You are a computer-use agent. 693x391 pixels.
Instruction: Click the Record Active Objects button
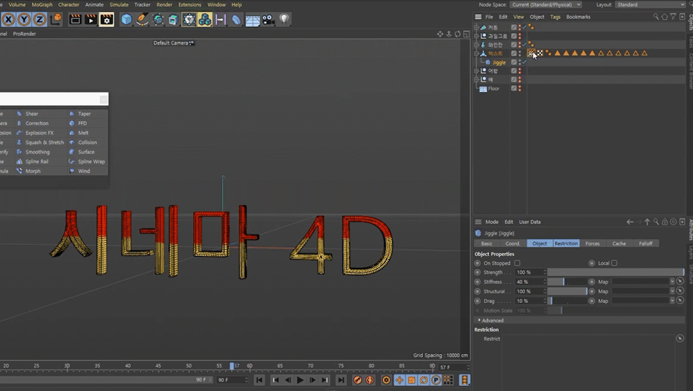pyautogui.click(x=358, y=380)
